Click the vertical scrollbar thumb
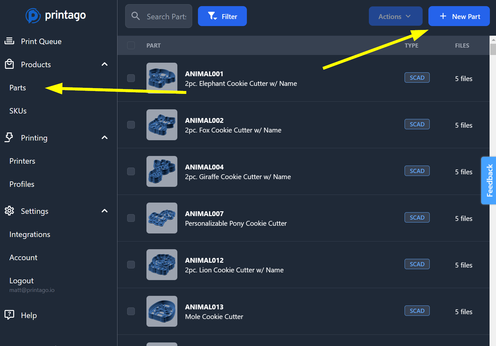Screen dimensions: 496x346 click(x=493, y=49)
